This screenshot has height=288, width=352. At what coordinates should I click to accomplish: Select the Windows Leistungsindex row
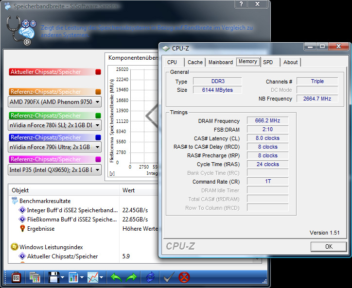coord(83,247)
